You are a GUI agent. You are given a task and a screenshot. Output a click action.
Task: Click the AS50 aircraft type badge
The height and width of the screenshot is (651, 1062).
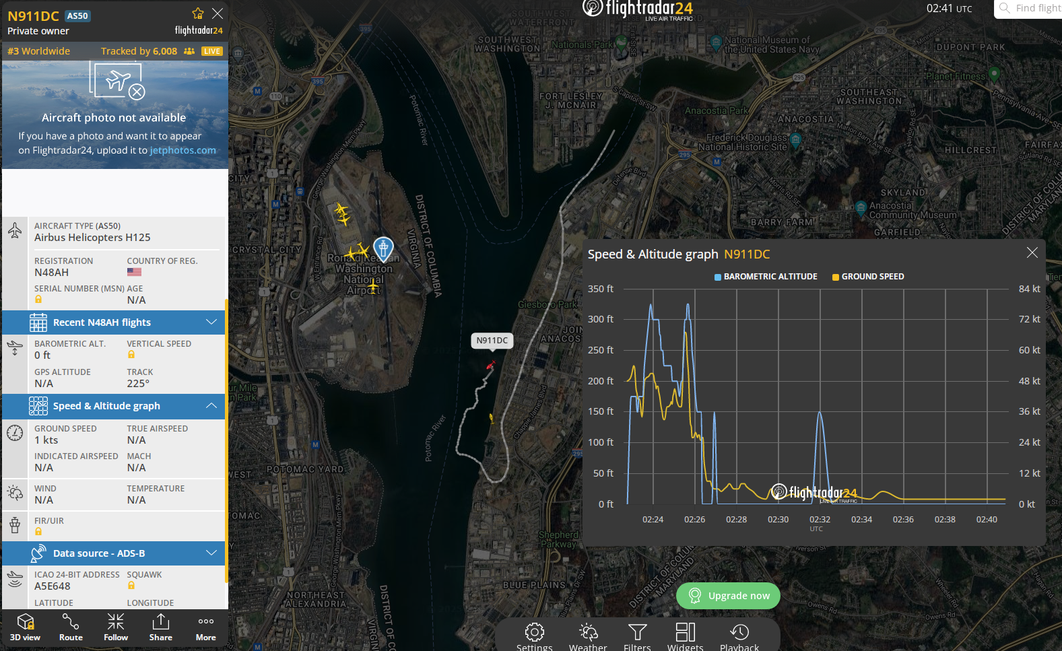coord(77,15)
